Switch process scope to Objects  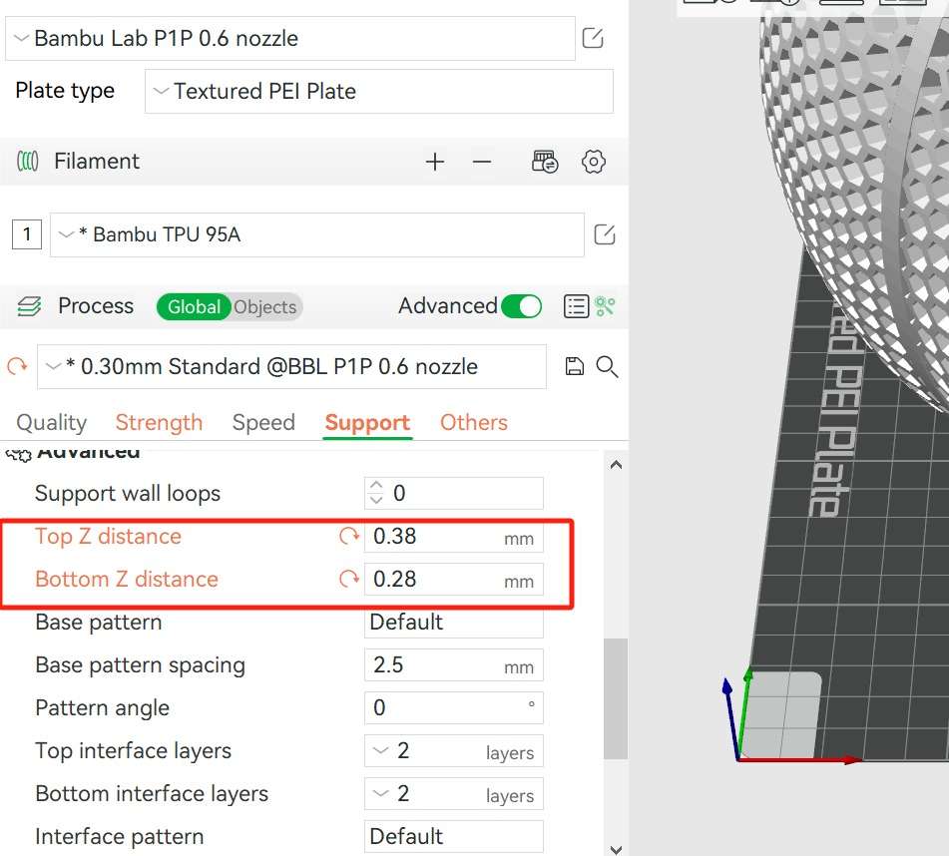(265, 307)
